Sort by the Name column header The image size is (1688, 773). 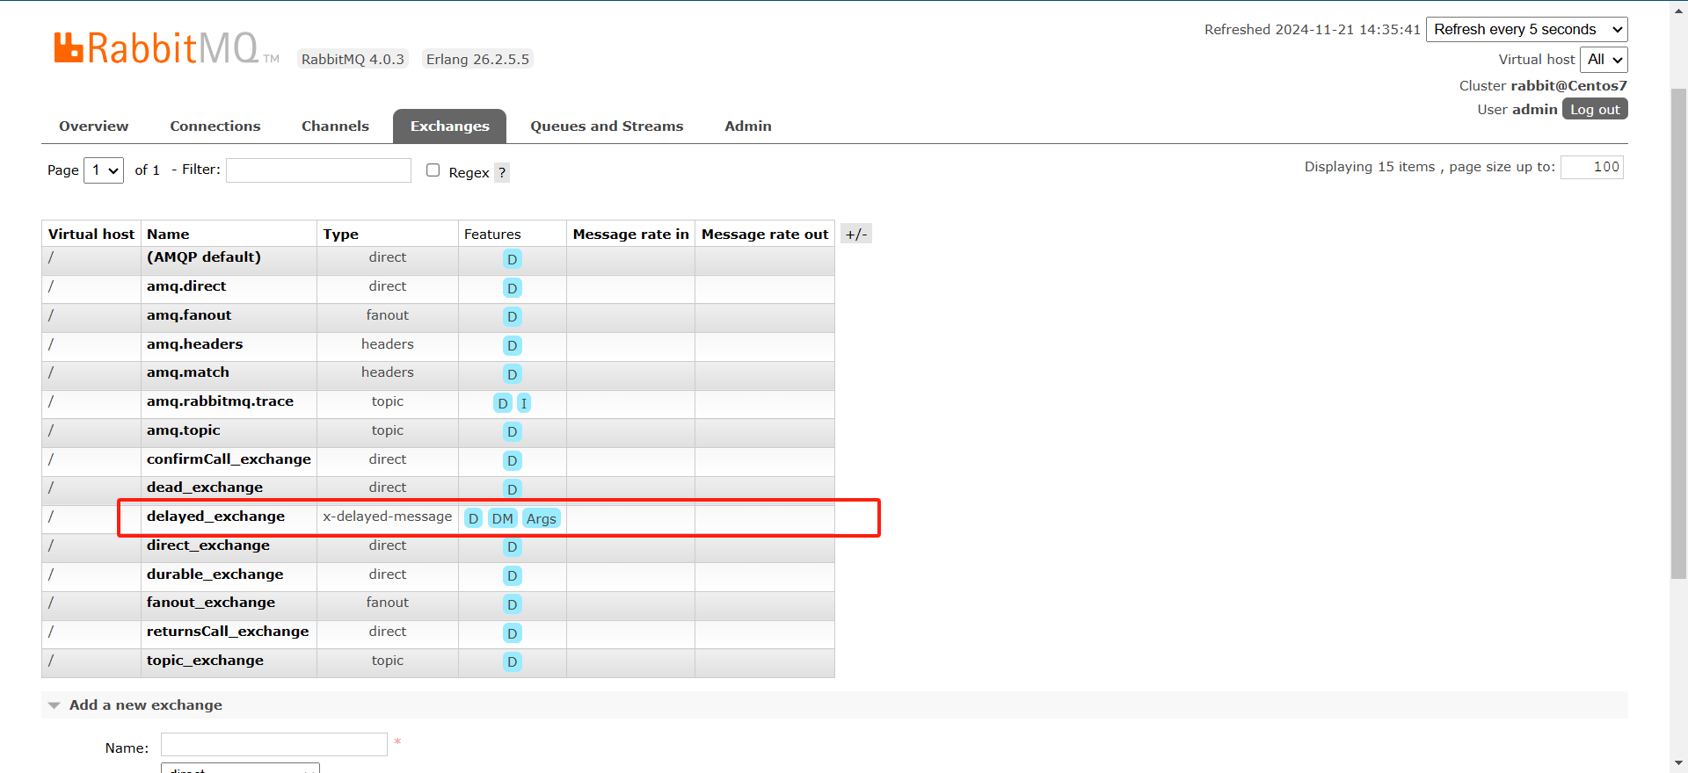[x=168, y=235]
